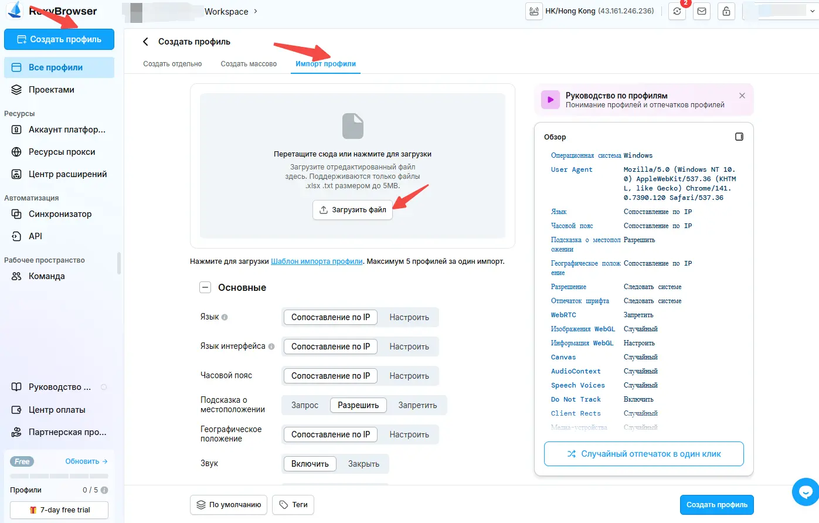Screen dimensions: 819x523
Task: Select Настроить for Часовой пояс
Action: pos(409,376)
